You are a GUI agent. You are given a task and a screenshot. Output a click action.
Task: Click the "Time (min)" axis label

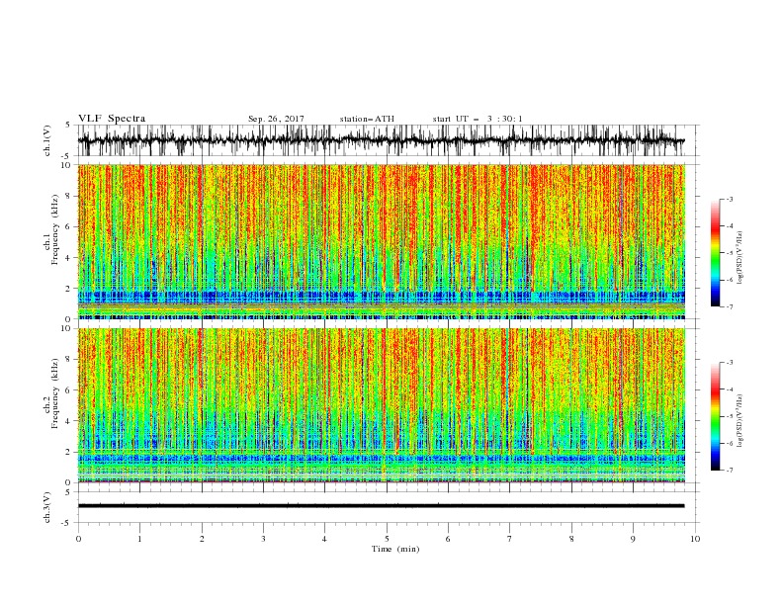tap(395, 549)
